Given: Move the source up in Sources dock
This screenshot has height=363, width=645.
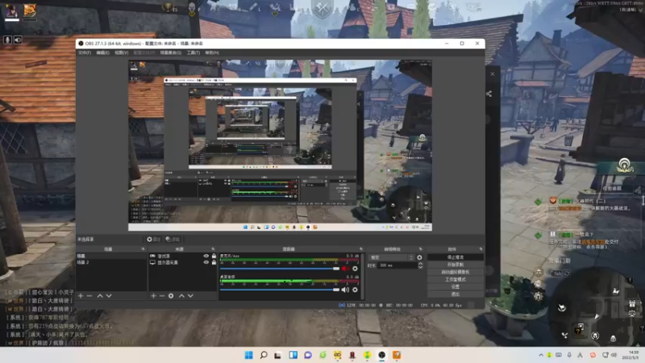Looking at the screenshot, I should pyautogui.click(x=181, y=296).
